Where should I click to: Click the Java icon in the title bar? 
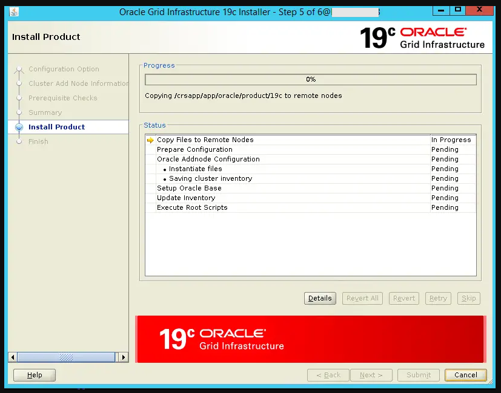(14, 12)
